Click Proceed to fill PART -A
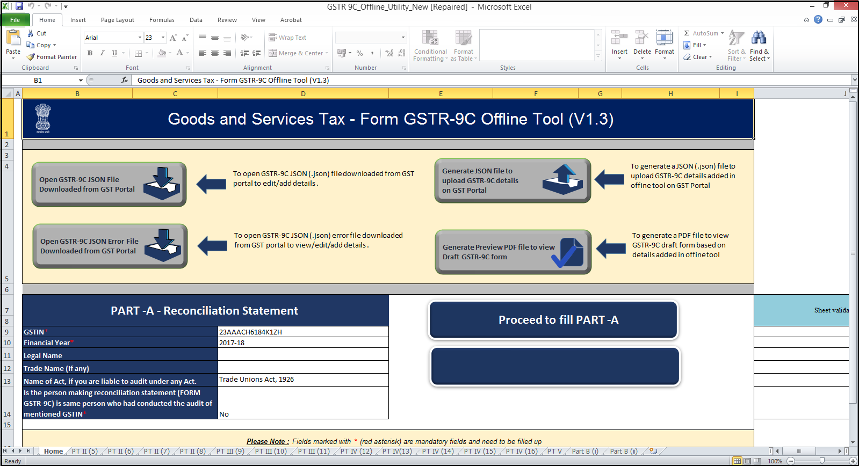859x466 pixels. 553,319
